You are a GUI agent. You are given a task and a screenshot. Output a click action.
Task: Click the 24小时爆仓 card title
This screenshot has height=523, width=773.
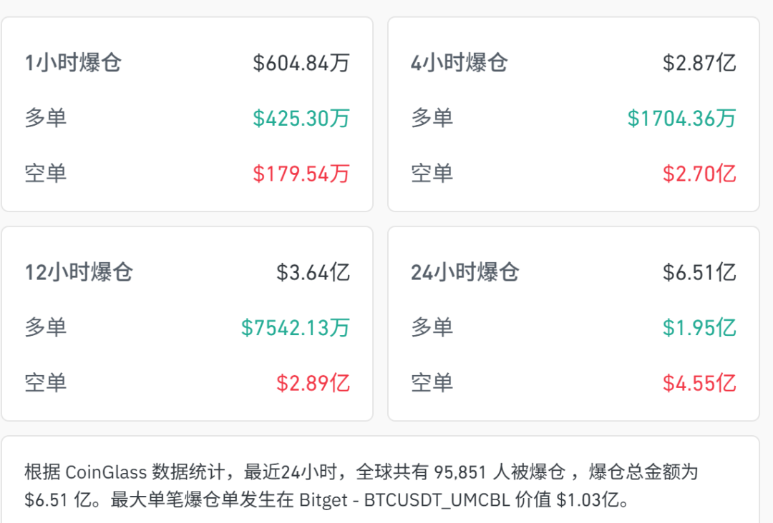click(465, 272)
